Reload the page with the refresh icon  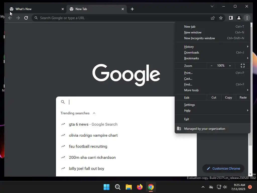tap(26, 18)
